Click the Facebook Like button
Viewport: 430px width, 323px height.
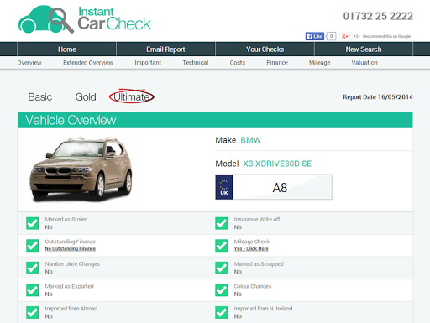click(x=315, y=36)
